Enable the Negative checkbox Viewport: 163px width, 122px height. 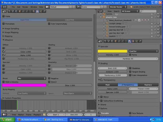(49, 78)
